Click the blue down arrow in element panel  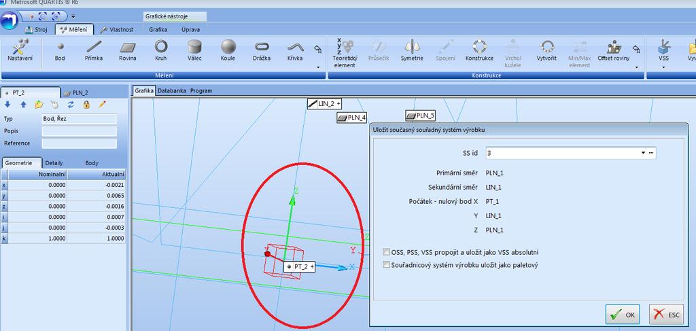(7, 105)
